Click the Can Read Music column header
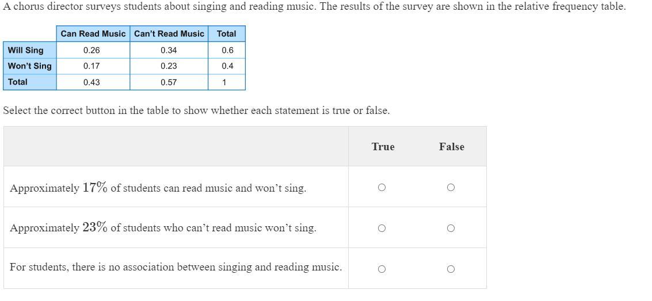The height and width of the screenshot is (301, 652). pyautogui.click(x=93, y=34)
